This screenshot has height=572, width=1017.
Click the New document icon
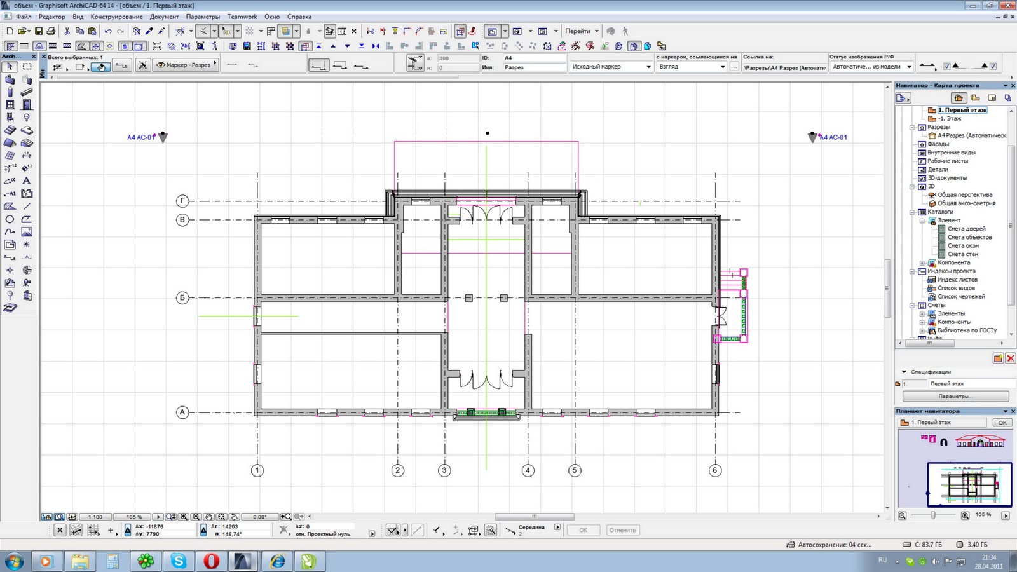[10, 31]
